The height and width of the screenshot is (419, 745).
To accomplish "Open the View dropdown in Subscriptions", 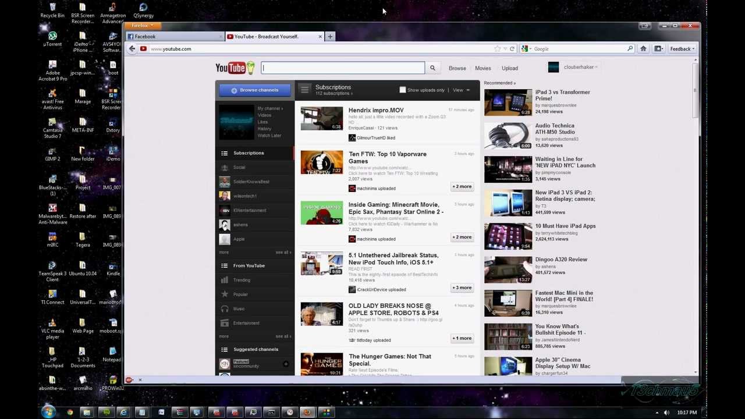I will pyautogui.click(x=461, y=90).
